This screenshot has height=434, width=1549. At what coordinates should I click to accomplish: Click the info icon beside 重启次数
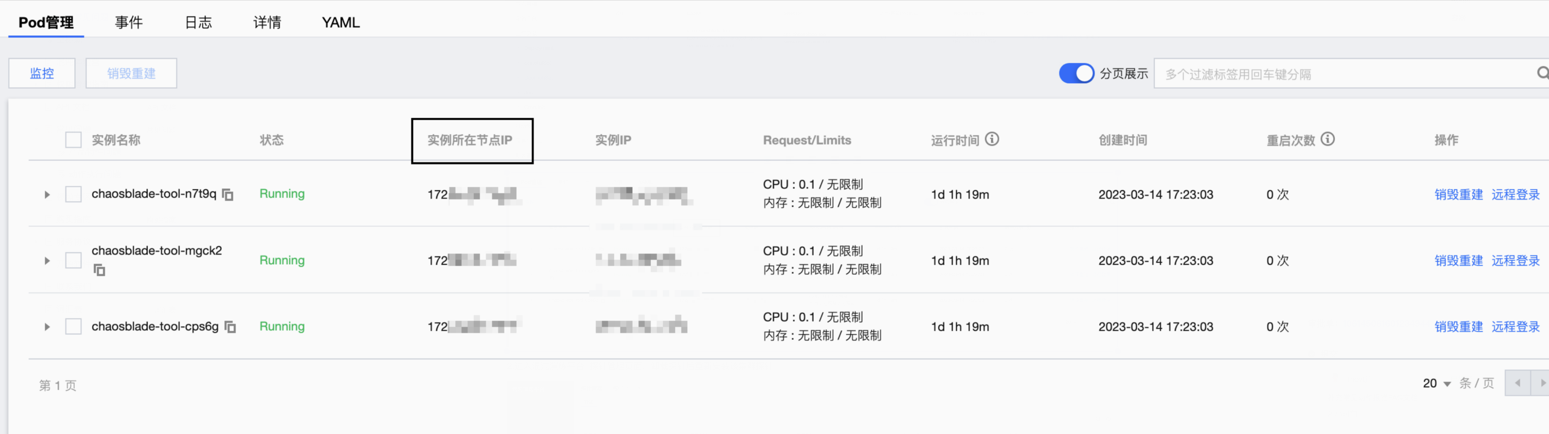[x=1328, y=139]
